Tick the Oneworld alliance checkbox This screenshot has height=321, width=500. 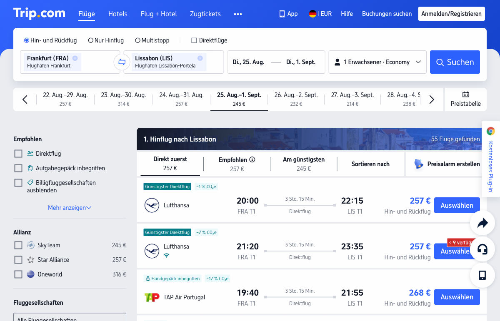(18, 274)
